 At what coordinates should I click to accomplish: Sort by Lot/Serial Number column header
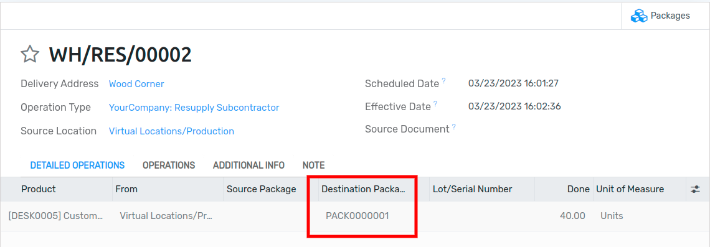click(x=482, y=189)
